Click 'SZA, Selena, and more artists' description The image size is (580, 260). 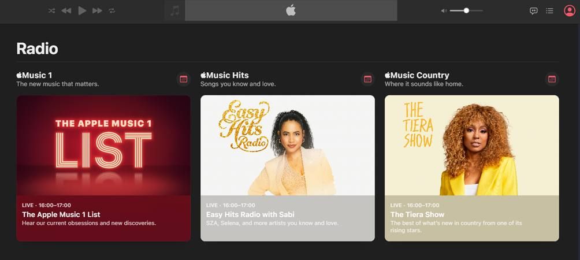click(x=272, y=224)
